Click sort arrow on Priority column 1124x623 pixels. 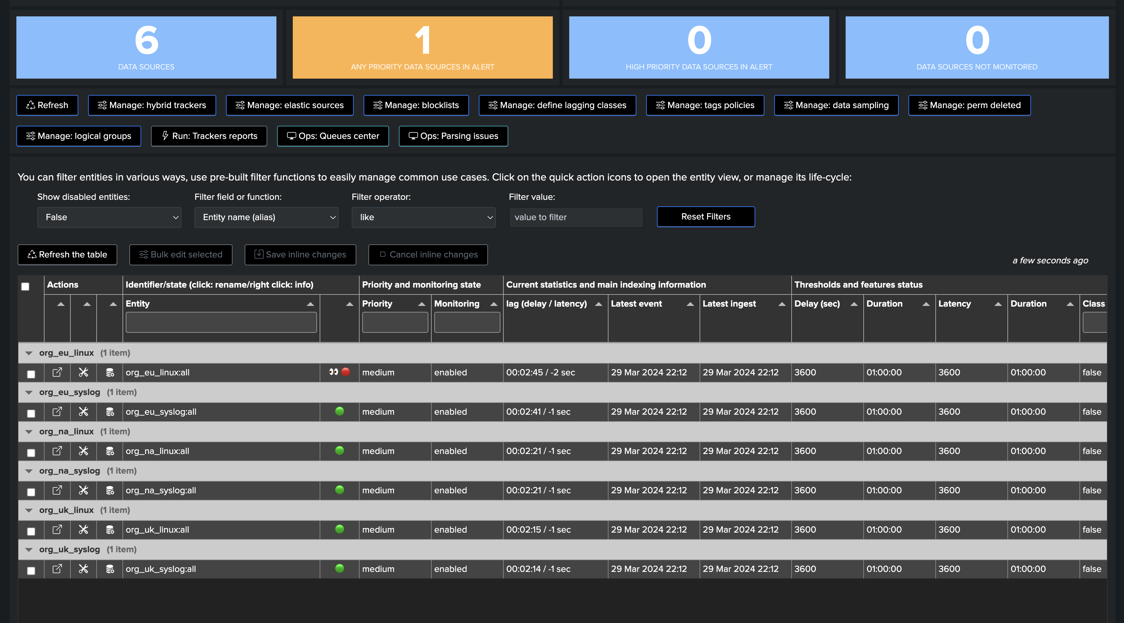421,304
